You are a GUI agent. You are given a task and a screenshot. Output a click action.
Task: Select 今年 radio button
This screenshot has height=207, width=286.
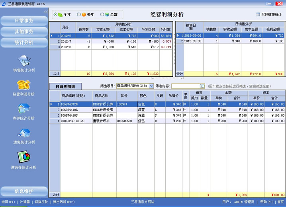pos(55,14)
